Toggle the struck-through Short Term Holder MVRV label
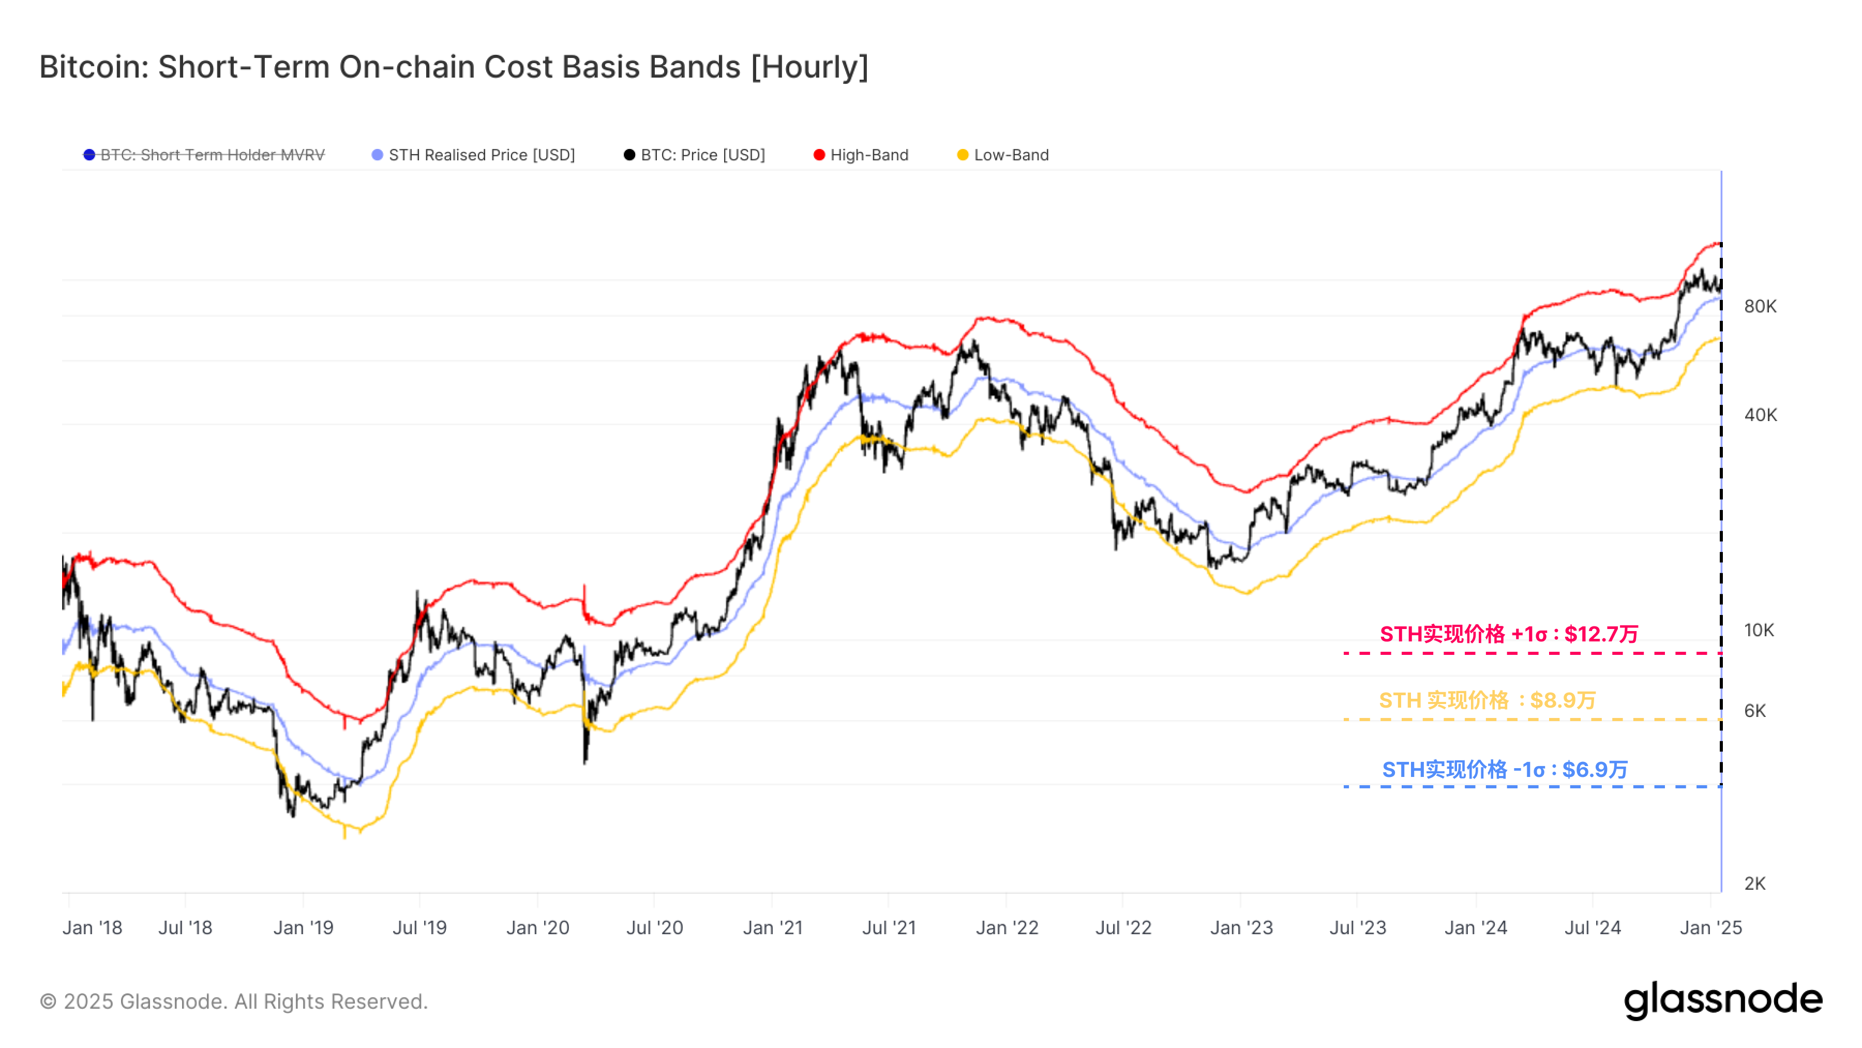Image resolution: width=1862 pixels, height=1048 pixels. pos(213,155)
